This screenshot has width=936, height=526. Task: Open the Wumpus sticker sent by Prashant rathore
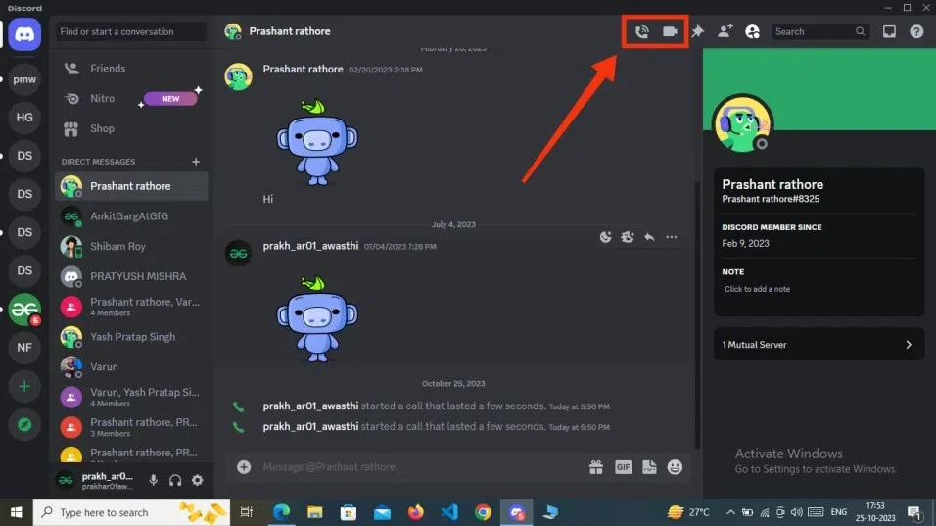pyautogui.click(x=317, y=142)
